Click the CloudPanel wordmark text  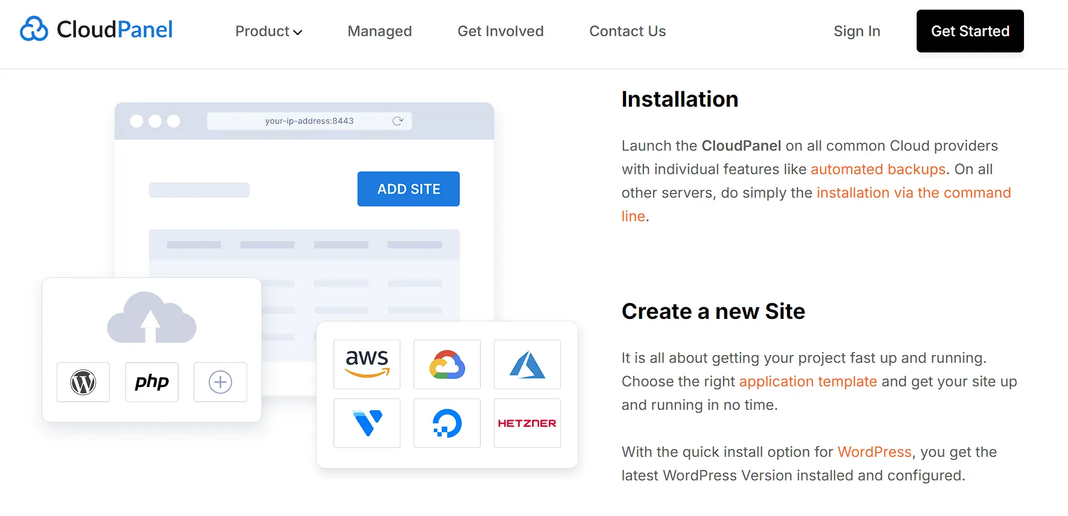(115, 30)
